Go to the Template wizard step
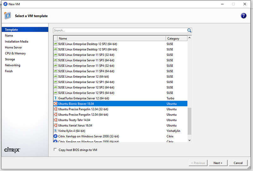 [25, 30]
